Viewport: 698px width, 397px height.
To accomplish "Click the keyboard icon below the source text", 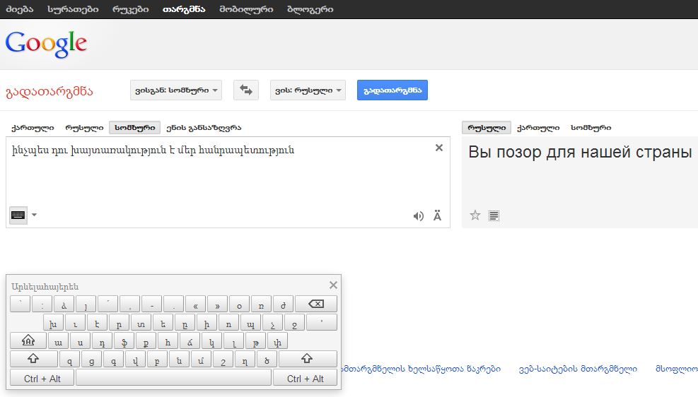I will [x=18, y=215].
